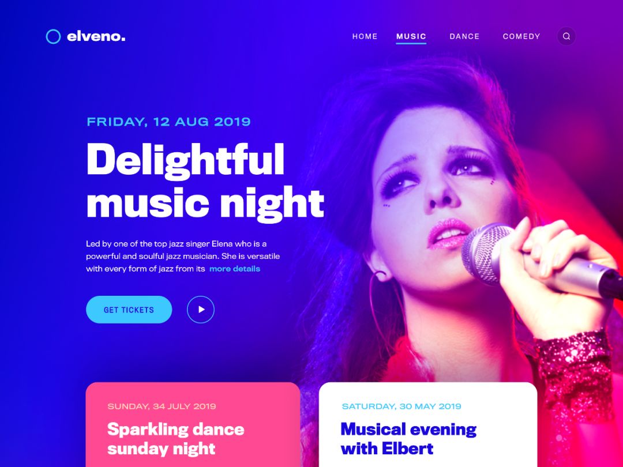Click the elveno circle logo icon

pos(53,36)
